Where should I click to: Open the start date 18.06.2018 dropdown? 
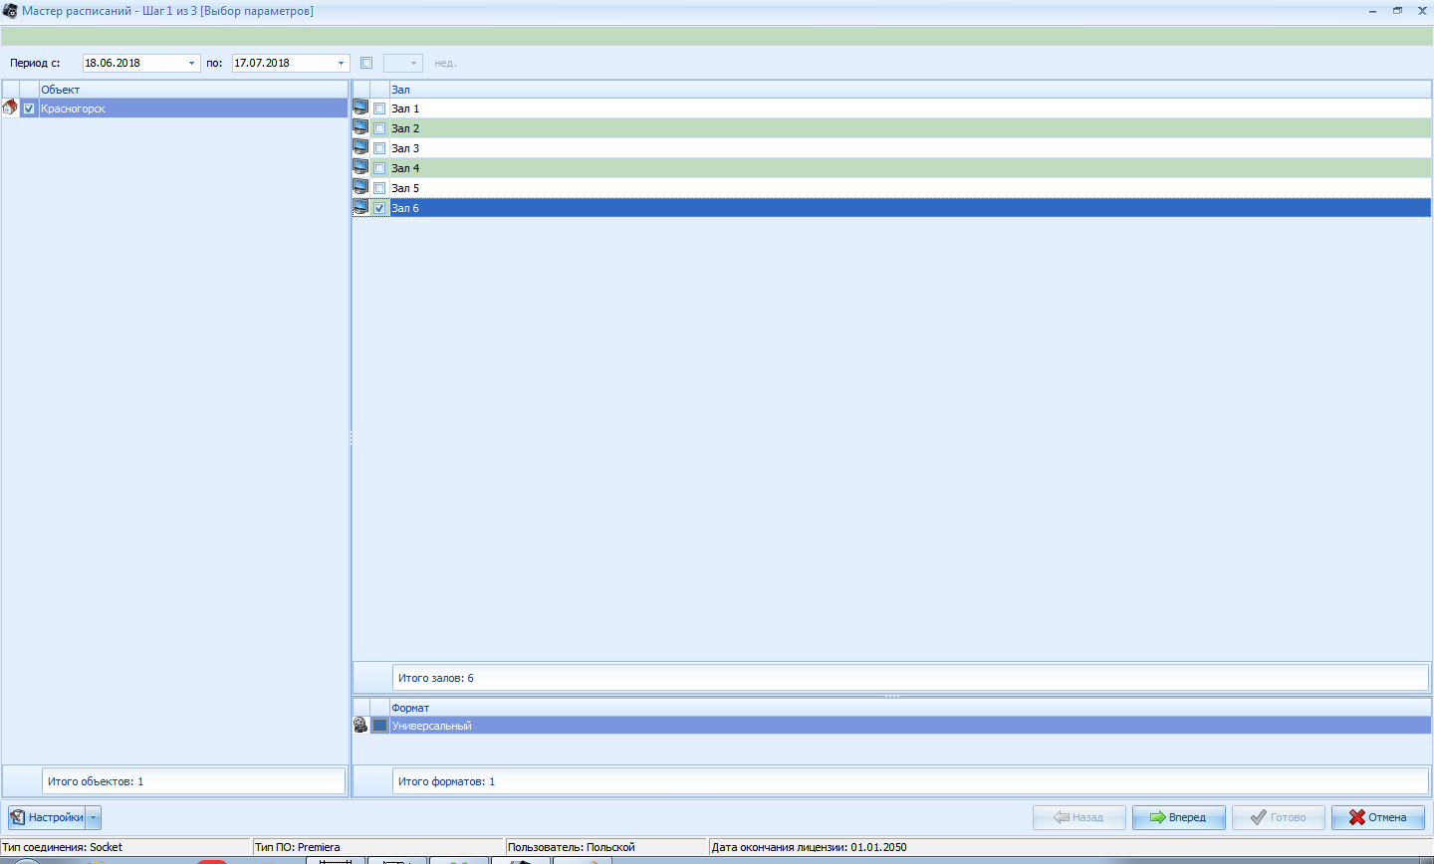click(x=191, y=63)
